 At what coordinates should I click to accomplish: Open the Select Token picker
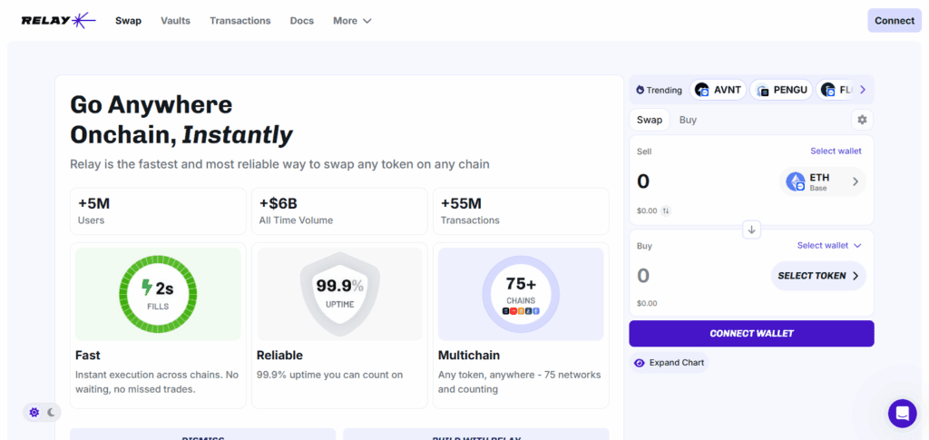pyautogui.click(x=818, y=276)
